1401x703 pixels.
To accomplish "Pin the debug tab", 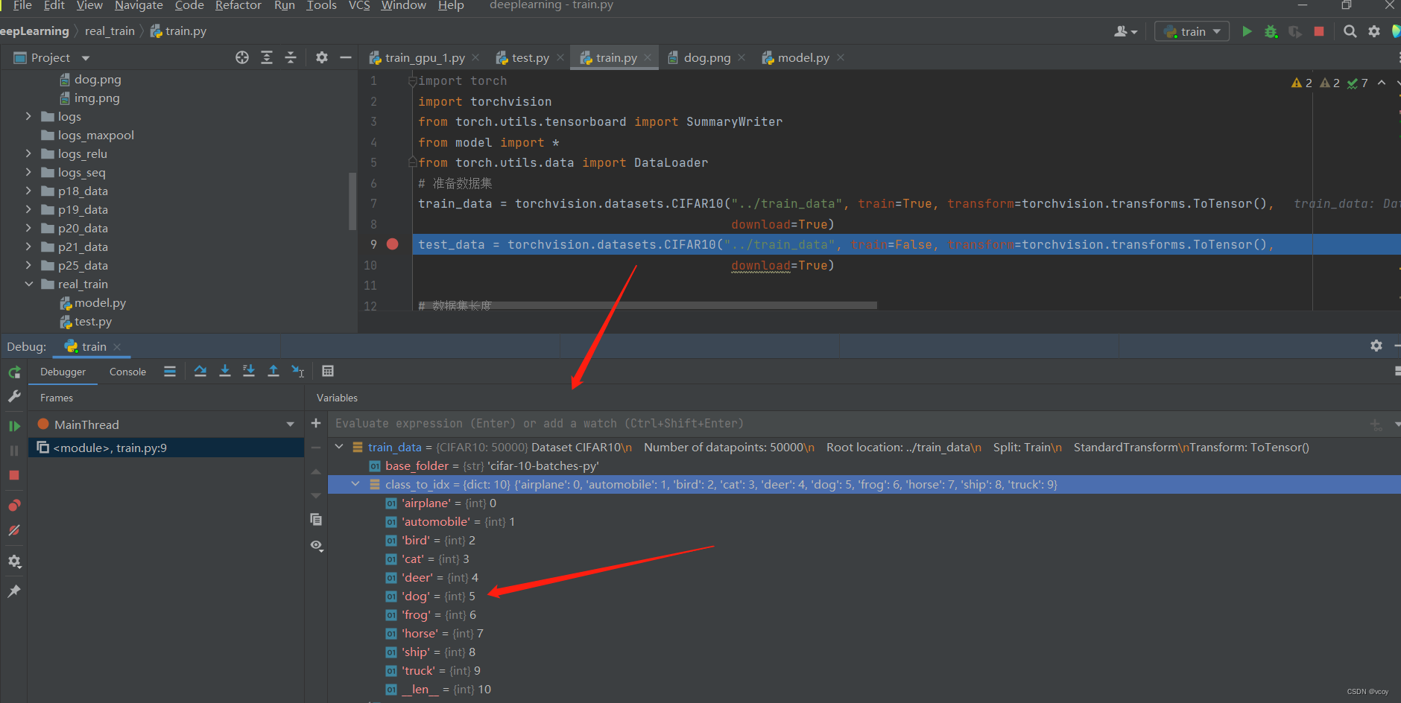I will pyautogui.click(x=14, y=591).
